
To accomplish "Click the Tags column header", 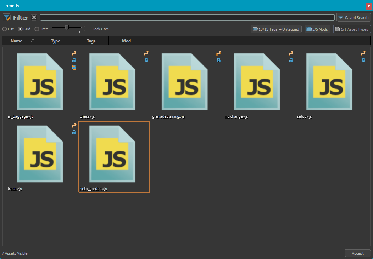I will (x=91, y=41).
